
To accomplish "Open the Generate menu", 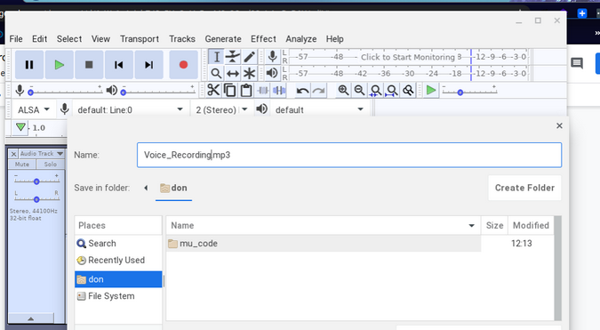I will tap(223, 39).
